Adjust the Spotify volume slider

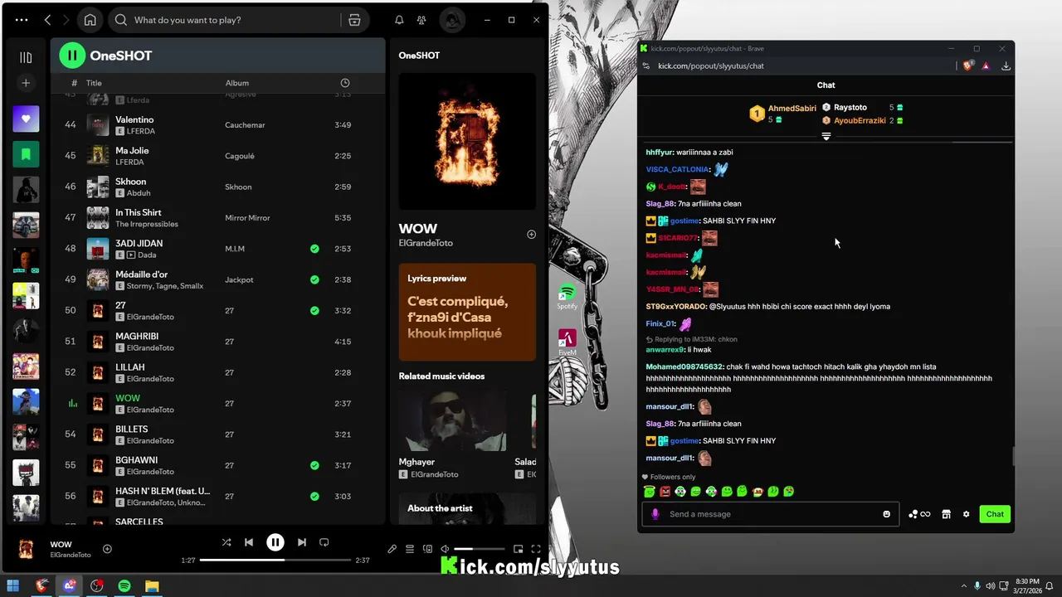pos(479,549)
